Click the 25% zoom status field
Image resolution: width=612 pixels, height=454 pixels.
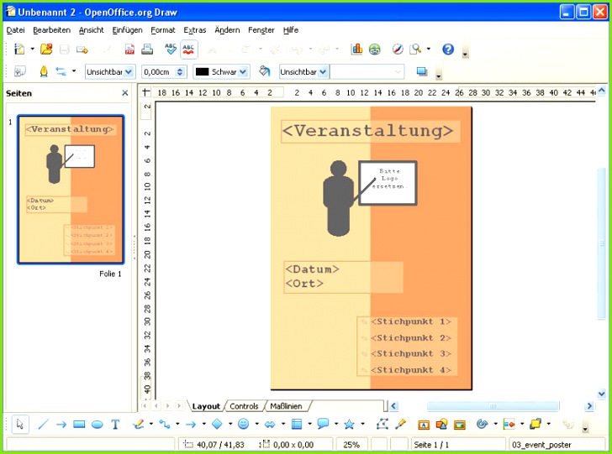click(351, 445)
